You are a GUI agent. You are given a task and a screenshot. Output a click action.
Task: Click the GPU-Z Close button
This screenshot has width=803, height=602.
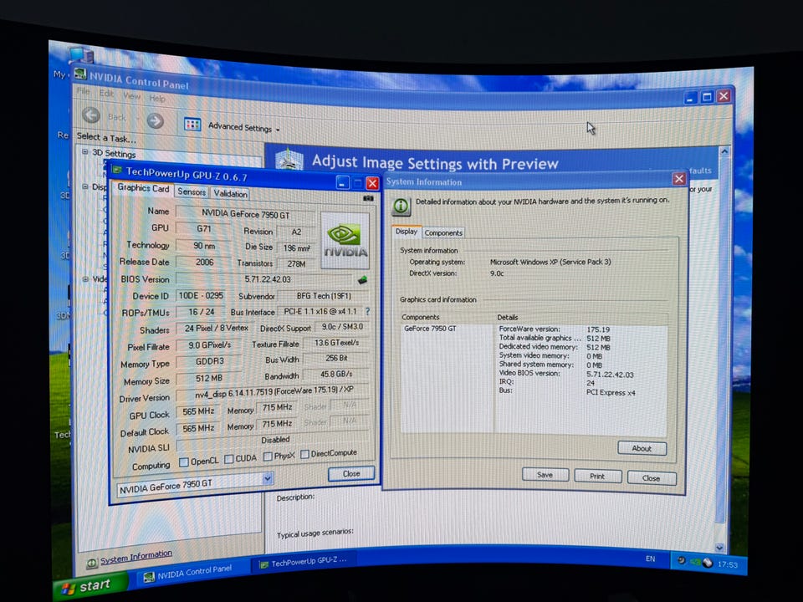coord(351,473)
